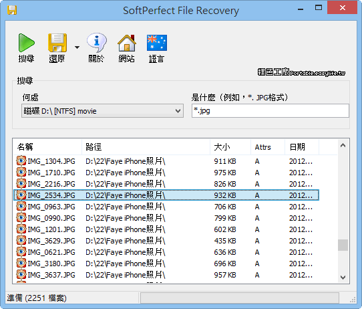362x309 pixels.
Task: Select file name IMG_3637.JPG
Action: (51, 275)
